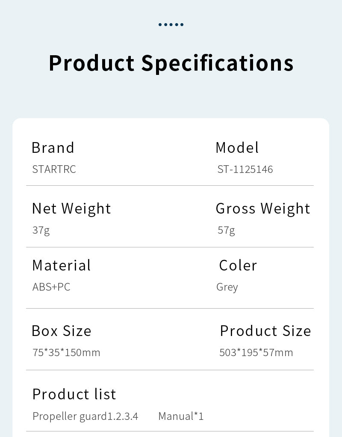Select the Box Size label
Screen dimensions: 342x437
click(x=62, y=331)
